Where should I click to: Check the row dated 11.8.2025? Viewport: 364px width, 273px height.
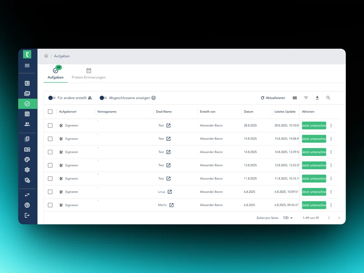(50, 178)
